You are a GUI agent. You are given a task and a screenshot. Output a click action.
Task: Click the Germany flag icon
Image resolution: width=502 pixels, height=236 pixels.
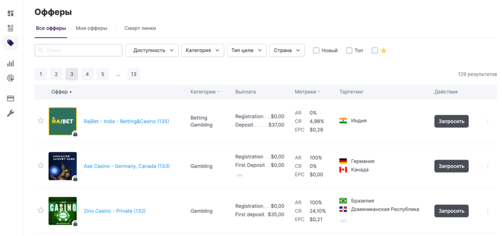pos(343,161)
